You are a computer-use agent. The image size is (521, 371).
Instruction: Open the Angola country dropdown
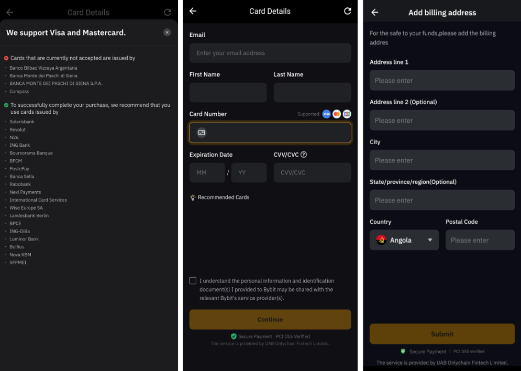coord(404,240)
